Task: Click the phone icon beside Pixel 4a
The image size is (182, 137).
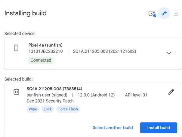Action: coord(16,48)
